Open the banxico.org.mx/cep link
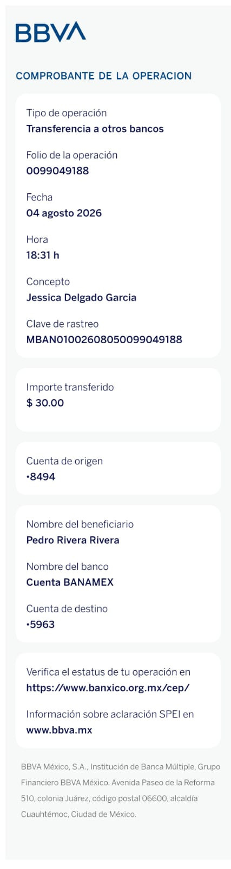This screenshot has height=869, width=231. pos(108,688)
